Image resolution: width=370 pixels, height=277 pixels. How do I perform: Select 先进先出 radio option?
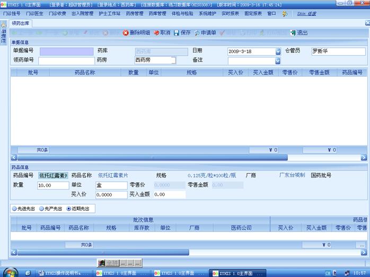[x=23, y=209]
